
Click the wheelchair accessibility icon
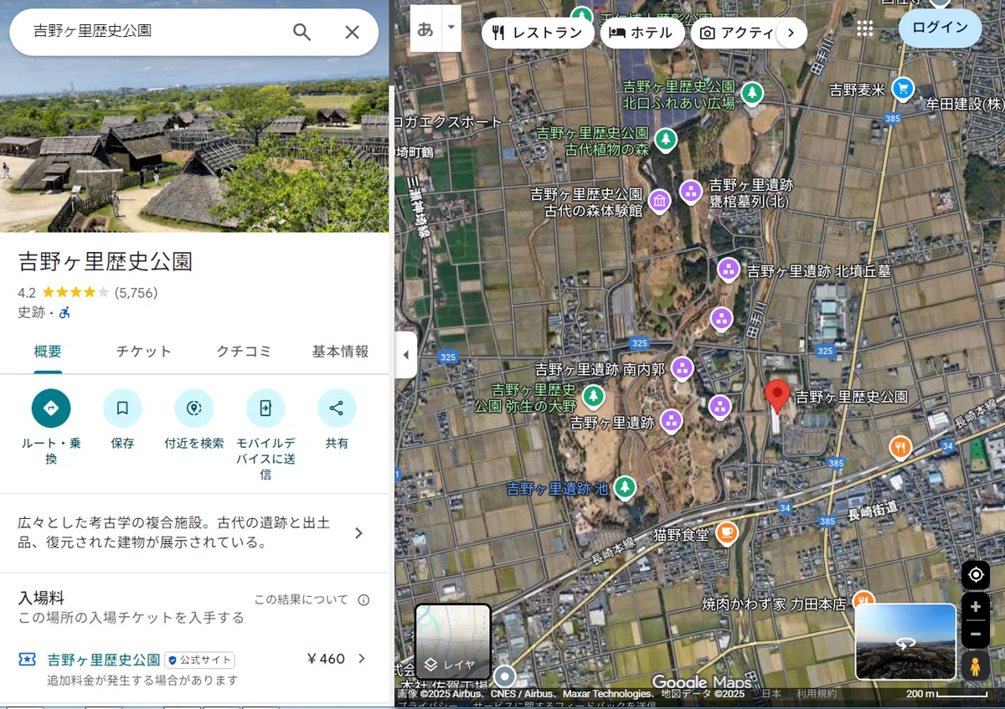[64, 312]
